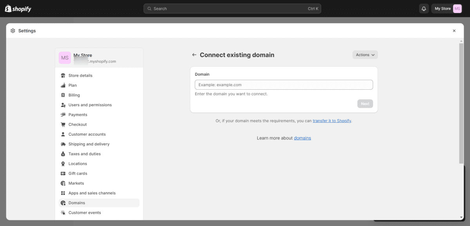Image resolution: width=470 pixels, height=226 pixels.
Task: Open Users and permissions people icon
Action: pos(63,105)
